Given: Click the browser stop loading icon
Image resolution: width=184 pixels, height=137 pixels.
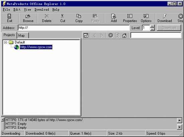Looking at the screenshot, I should 110,35.
